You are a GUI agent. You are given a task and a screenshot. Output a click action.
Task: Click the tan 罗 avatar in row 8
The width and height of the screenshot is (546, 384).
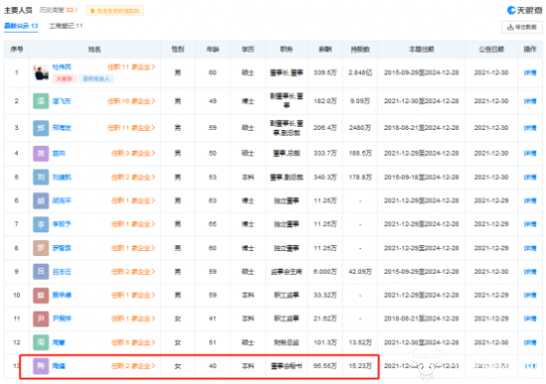pyautogui.click(x=41, y=248)
